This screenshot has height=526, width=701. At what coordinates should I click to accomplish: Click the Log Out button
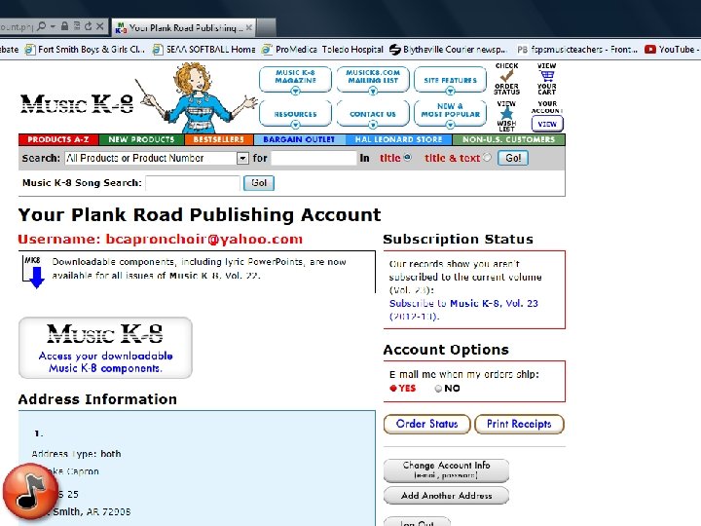417,522
